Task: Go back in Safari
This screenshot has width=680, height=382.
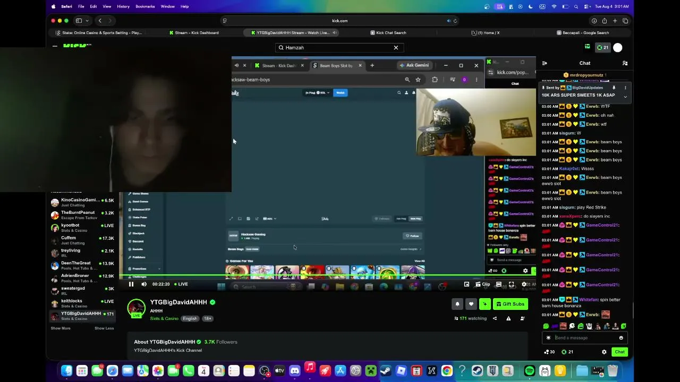Action: click(100, 21)
